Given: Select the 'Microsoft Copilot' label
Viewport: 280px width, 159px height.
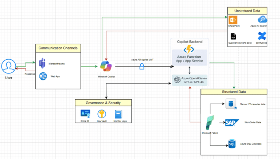Looking at the screenshot, I should click(106, 76).
